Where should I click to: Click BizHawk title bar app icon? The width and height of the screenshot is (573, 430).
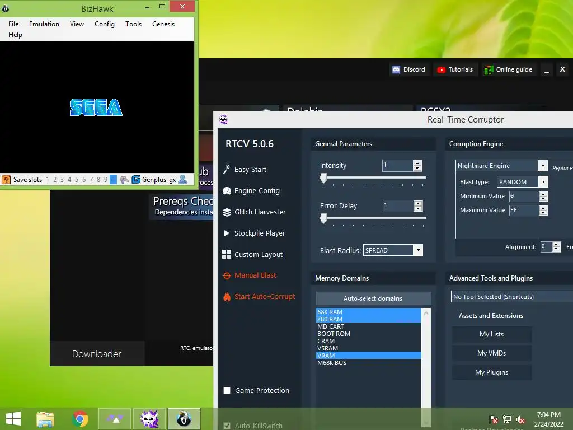tap(6, 8)
